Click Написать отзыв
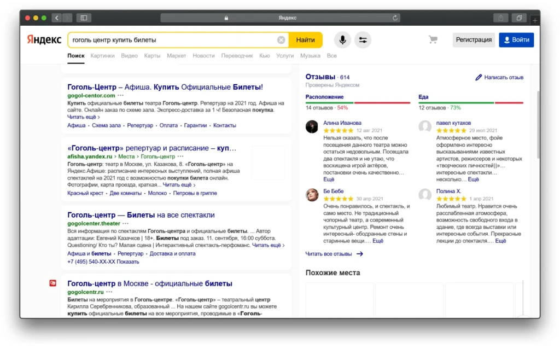 504,77
